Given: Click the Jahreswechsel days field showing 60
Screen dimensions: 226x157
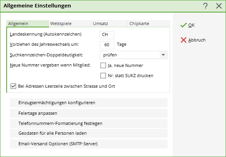Looking at the screenshot, I should [107, 45].
